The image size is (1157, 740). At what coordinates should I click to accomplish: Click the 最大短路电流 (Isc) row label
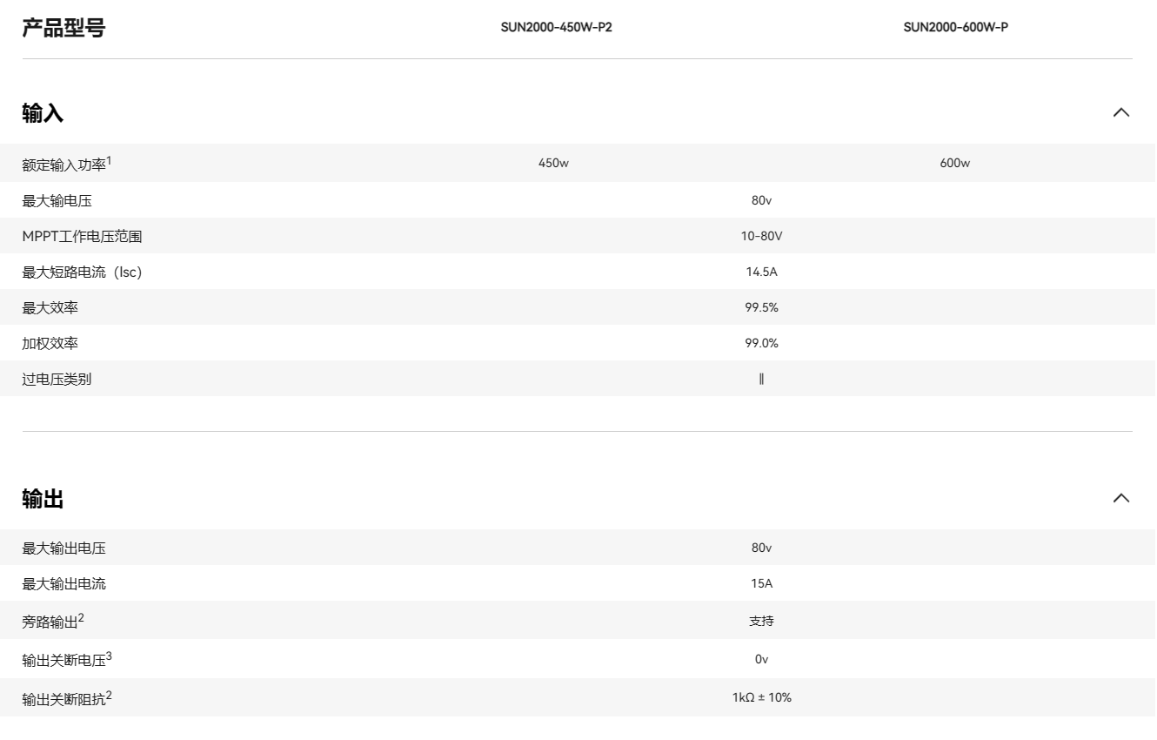tap(82, 272)
